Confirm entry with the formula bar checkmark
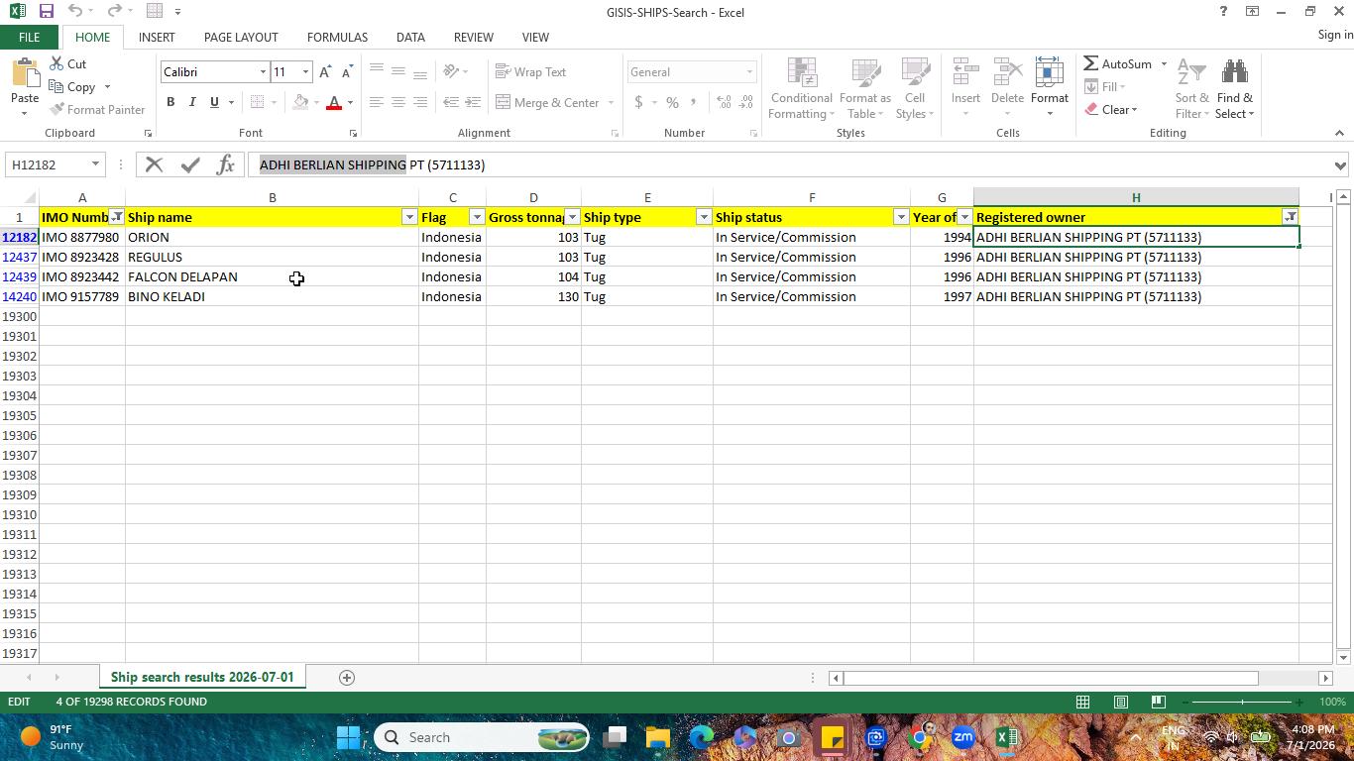The image size is (1354, 761). click(x=189, y=164)
